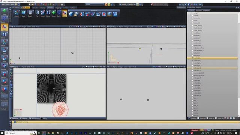Uncheck the headlight_l checkbox below the highlighted row

[192, 60]
